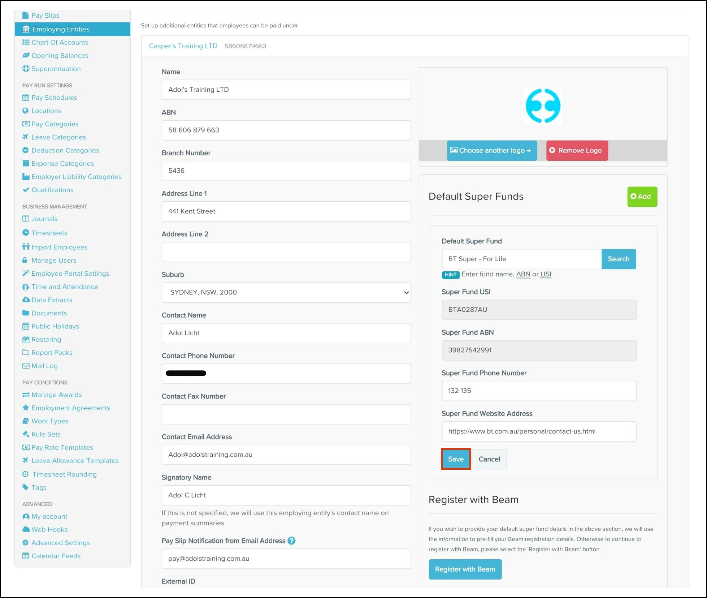Screen dimensions: 707x598
Task: Click the help question-mark icon beside Pay Slip Notification
Action: 291,541
